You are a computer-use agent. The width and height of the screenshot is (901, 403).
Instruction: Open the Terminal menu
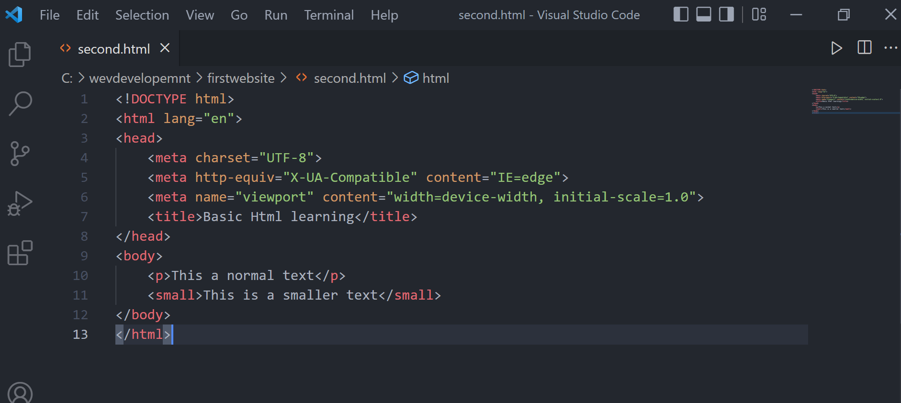pyautogui.click(x=329, y=15)
